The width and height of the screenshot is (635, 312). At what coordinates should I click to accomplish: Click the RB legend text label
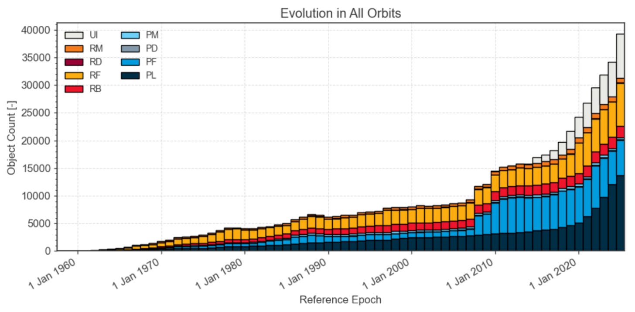click(95, 89)
